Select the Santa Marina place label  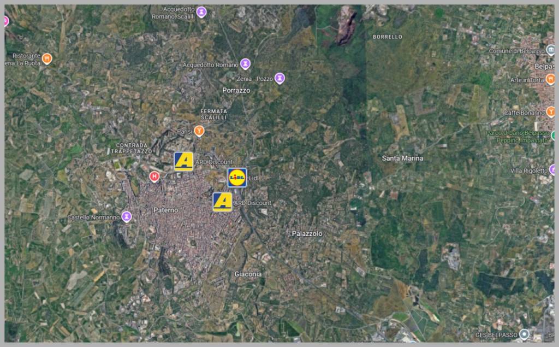pyautogui.click(x=402, y=158)
